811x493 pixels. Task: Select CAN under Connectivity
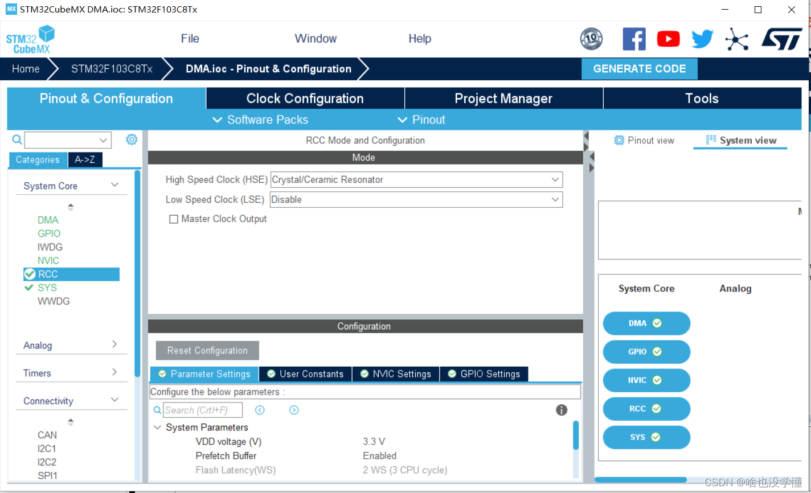47,435
